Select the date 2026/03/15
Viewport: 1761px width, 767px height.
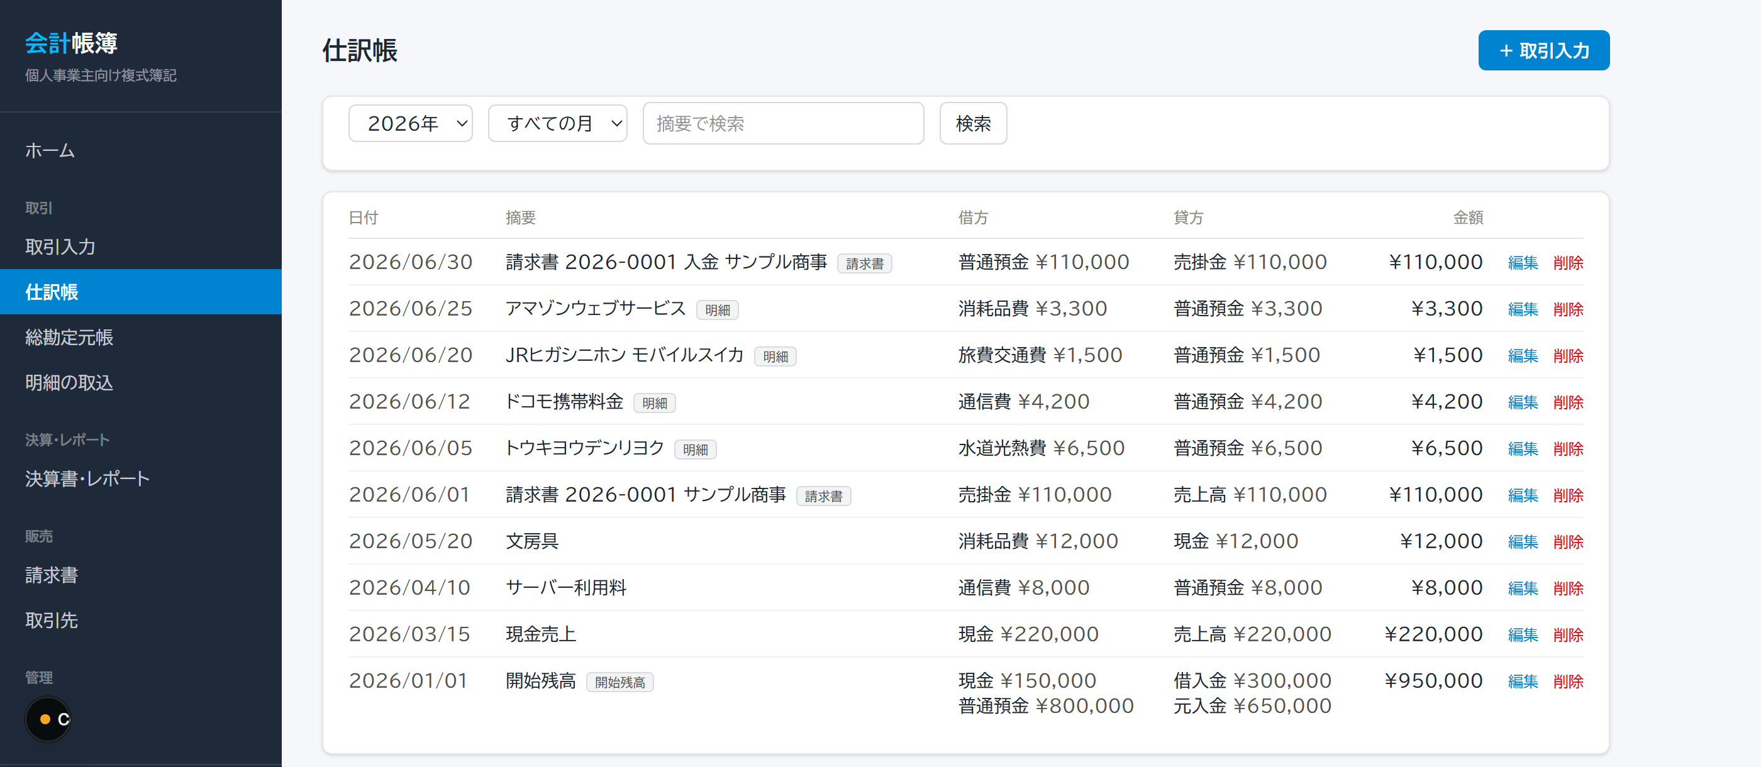click(409, 634)
